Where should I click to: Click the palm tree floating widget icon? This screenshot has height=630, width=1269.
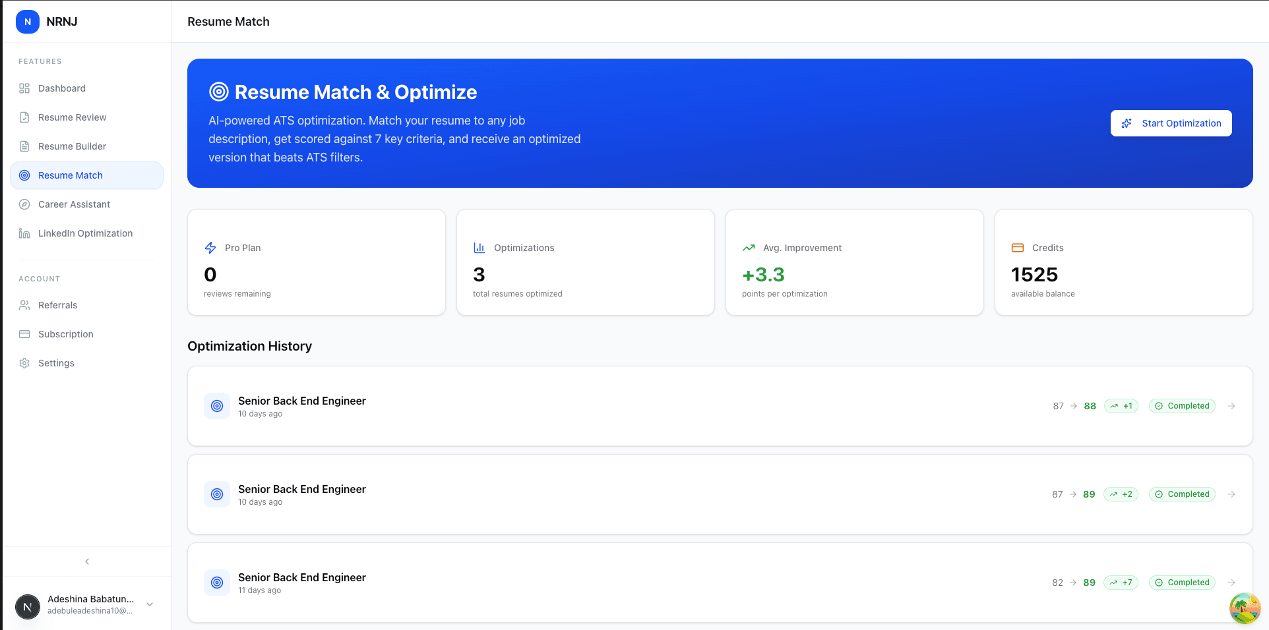[1245, 608]
